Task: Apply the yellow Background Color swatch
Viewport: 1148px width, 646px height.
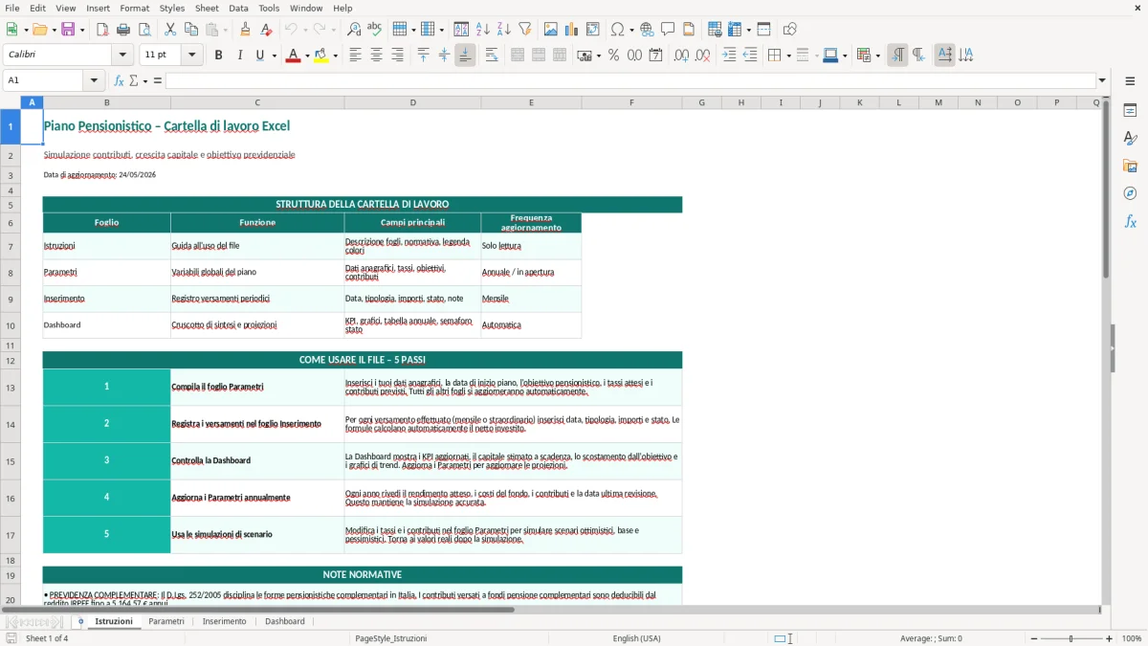Action: tap(320, 56)
